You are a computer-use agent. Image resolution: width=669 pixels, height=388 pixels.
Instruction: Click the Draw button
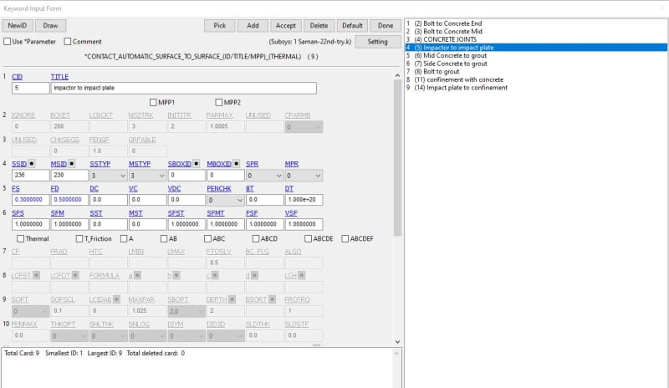coord(50,26)
